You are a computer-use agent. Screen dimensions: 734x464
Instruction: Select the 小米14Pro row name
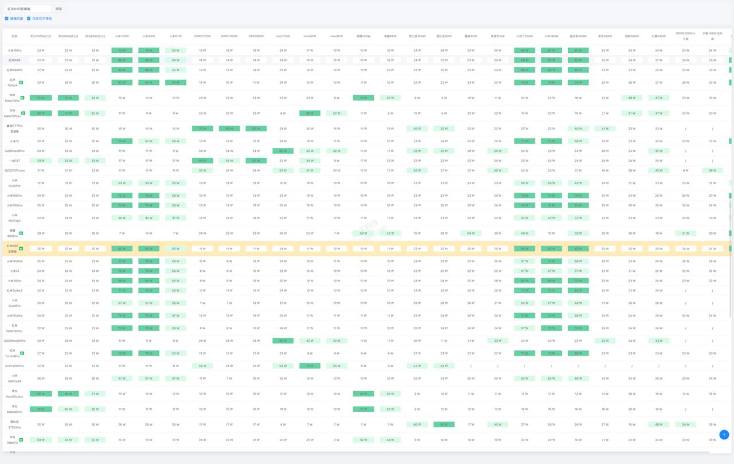coord(14,280)
